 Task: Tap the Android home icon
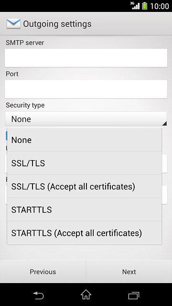(x=86, y=295)
